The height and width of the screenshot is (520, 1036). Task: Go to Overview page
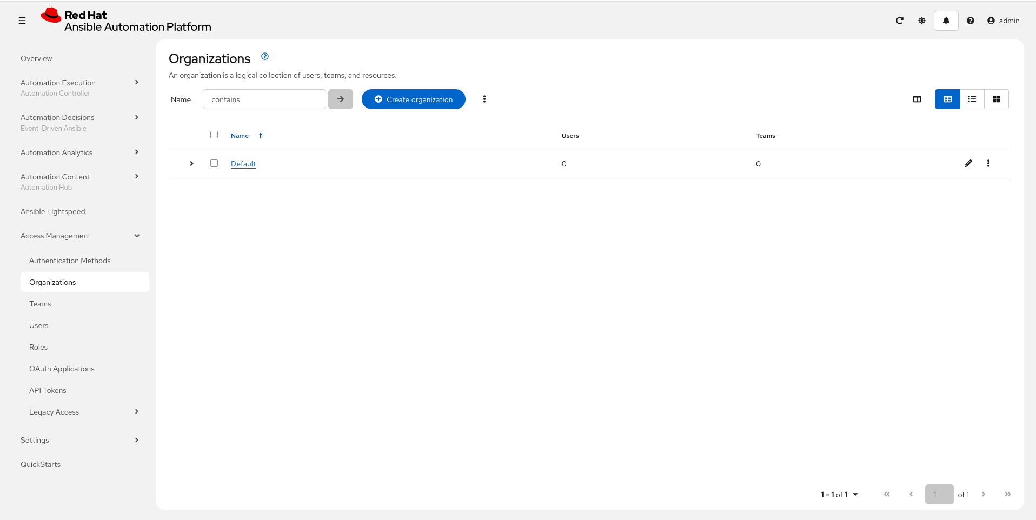point(36,58)
